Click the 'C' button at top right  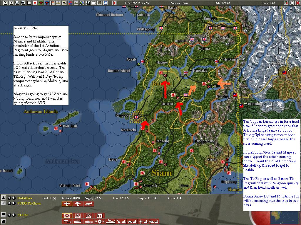[x=292, y=3]
